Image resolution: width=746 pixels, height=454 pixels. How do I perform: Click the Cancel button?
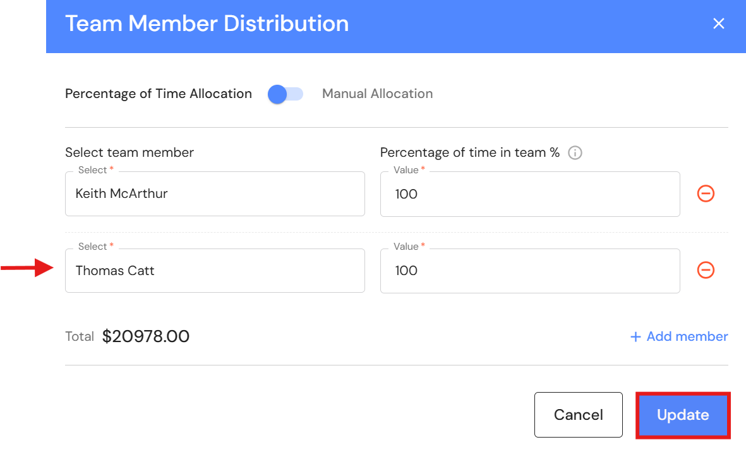578,415
